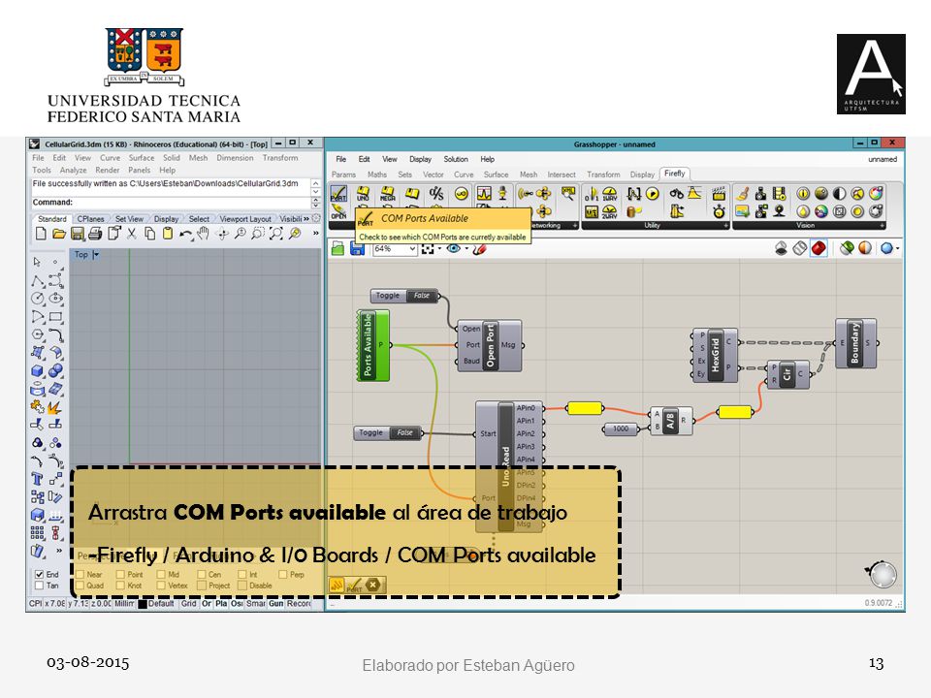Screen dimensions: 931x698
Task: Flip the Toggle wired to Open Port
Action: point(404,296)
